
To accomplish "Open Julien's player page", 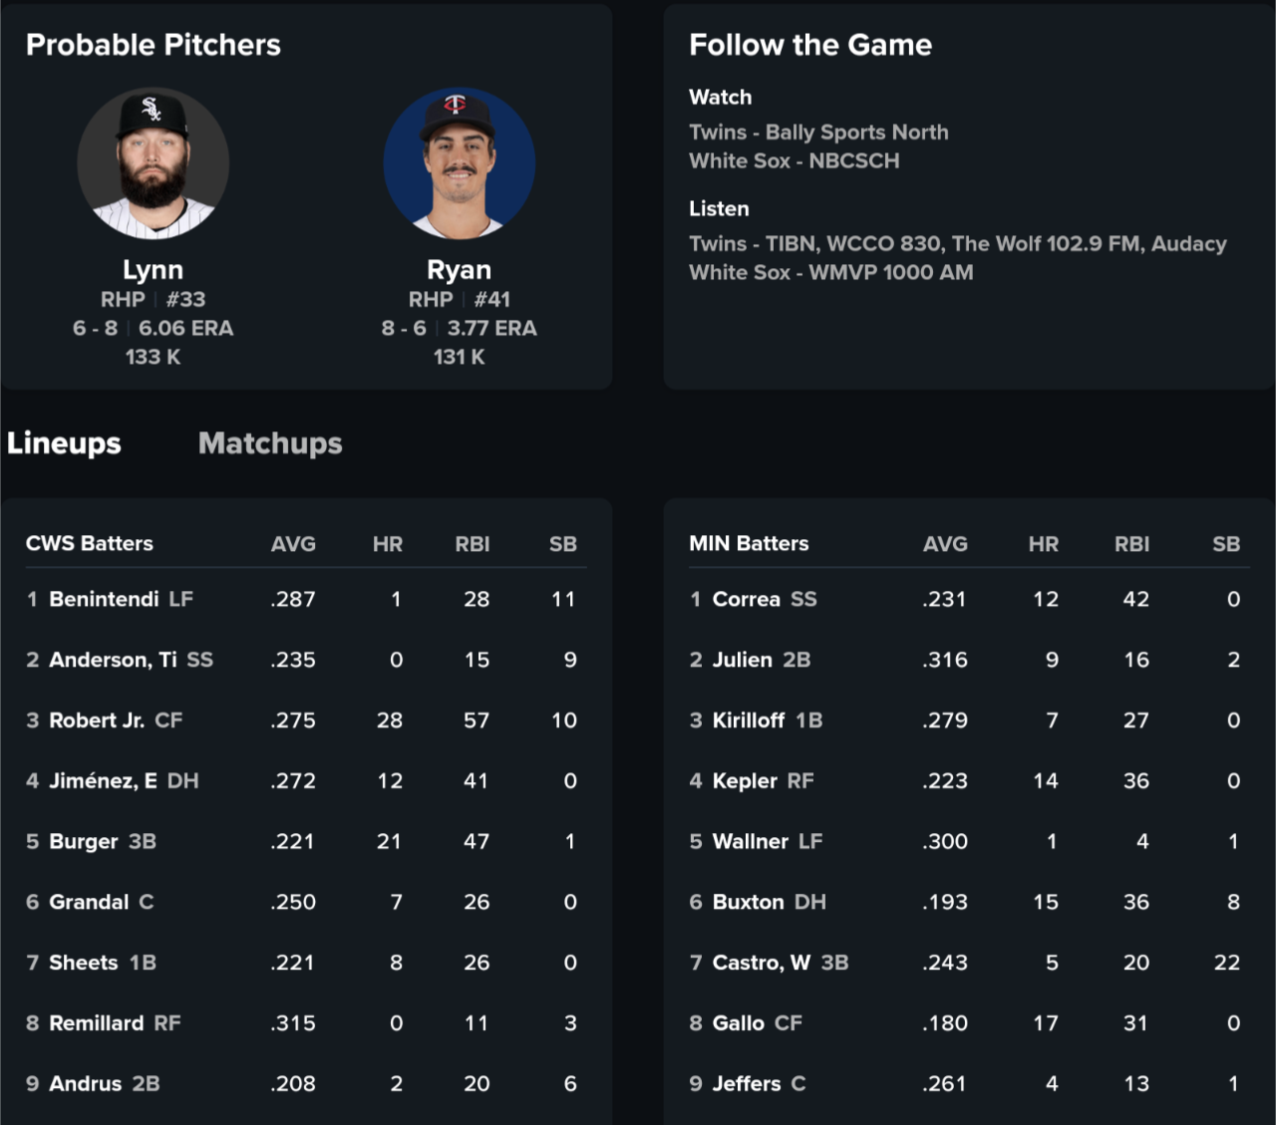I will pos(742,660).
